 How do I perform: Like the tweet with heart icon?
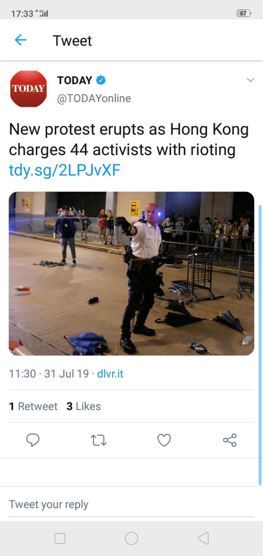tap(164, 440)
